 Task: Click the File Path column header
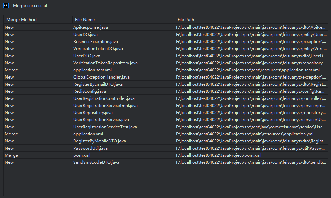186,20
